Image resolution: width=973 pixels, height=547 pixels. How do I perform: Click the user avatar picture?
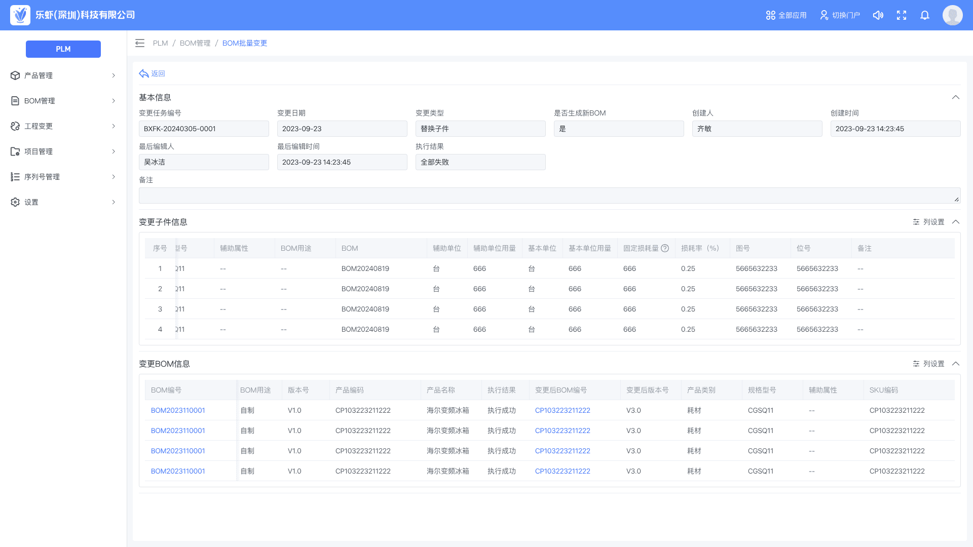point(952,15)
